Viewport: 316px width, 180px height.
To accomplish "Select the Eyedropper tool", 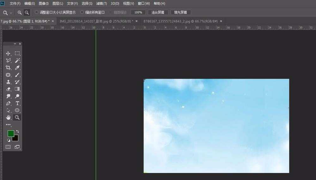I will coord(17,68).
